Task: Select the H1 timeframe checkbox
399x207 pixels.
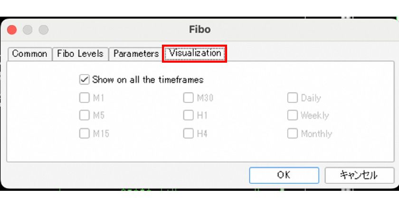Action: 189,115
